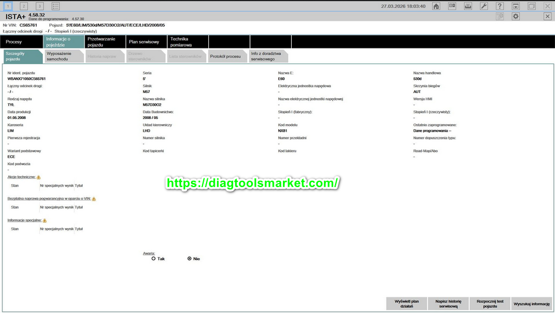
Task: Switch to session slot 3
Action: click(39, 6)
